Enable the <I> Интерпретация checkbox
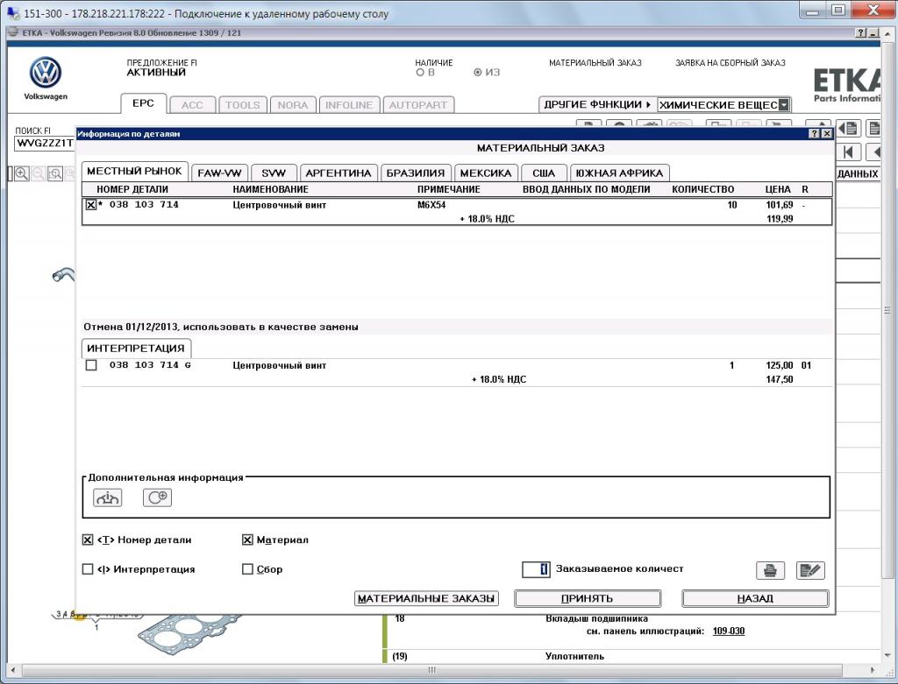Screen dimensions: 898x684 click(88, 569)
